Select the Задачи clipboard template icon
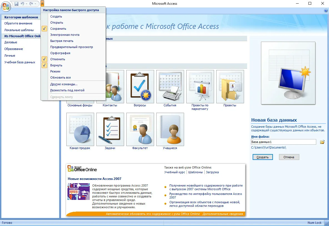This screenshot has width=329, height=226. click(x=110, y=129)
